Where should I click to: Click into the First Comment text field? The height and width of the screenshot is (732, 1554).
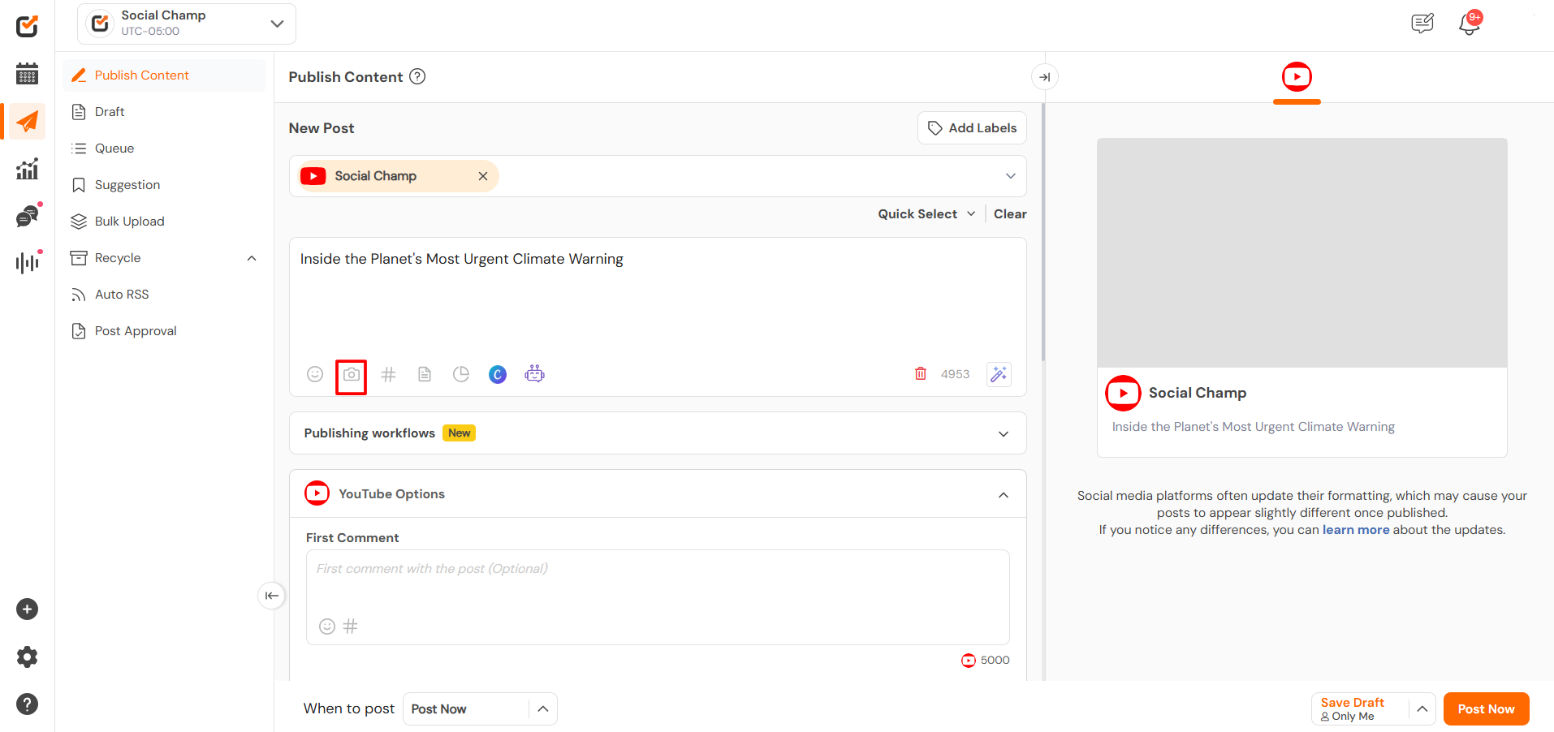point(657,584)
